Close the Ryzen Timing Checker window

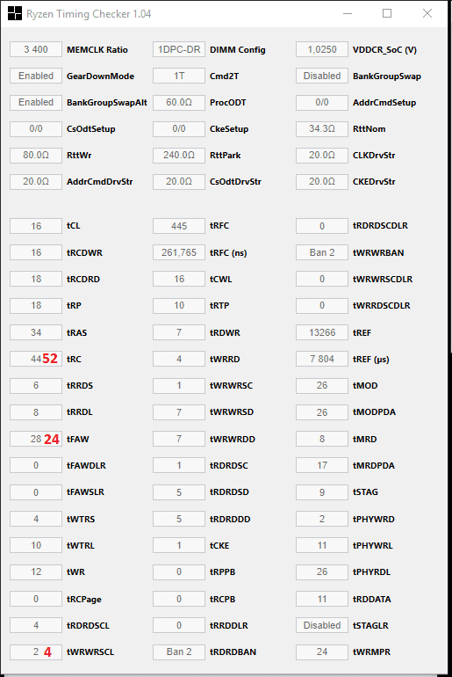(x=427, y=14)
